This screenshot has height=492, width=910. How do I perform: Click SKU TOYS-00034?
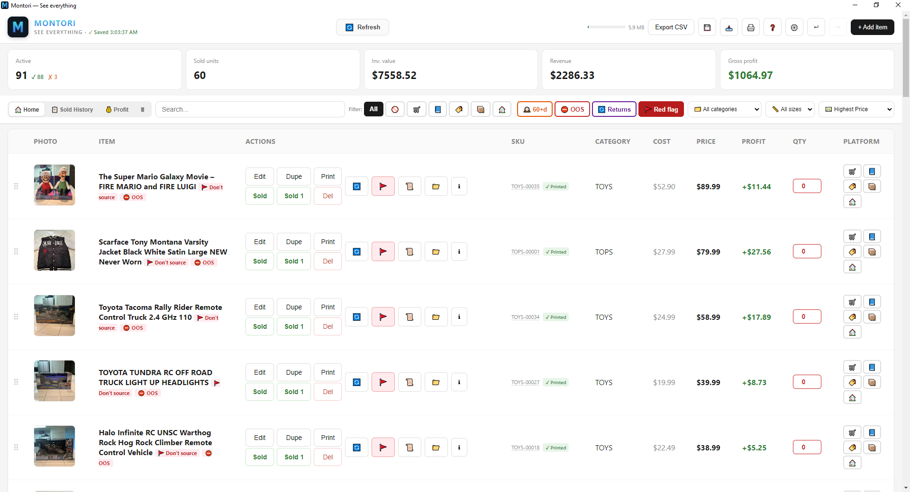(x=525, y=317)
